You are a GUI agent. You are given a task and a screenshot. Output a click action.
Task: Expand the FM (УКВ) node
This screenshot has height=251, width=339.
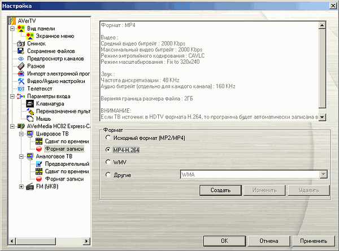pos(21,187)
